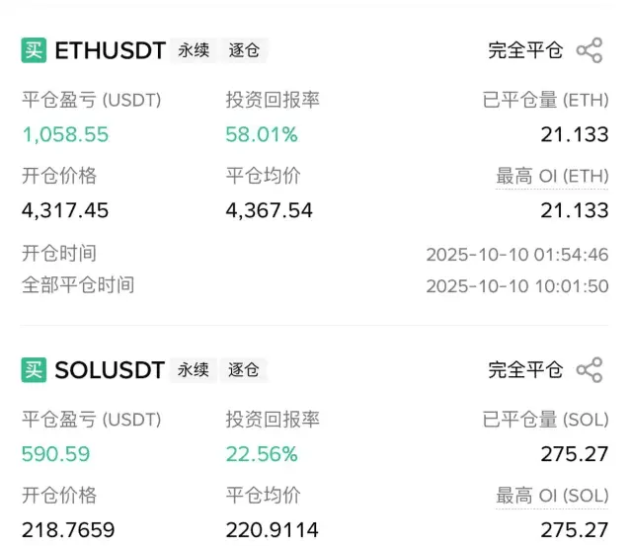The width and height of the screenshot is (631, 546).
Task: Select the 永续 tag on ETHUSDT
Action: coord(194,50)
